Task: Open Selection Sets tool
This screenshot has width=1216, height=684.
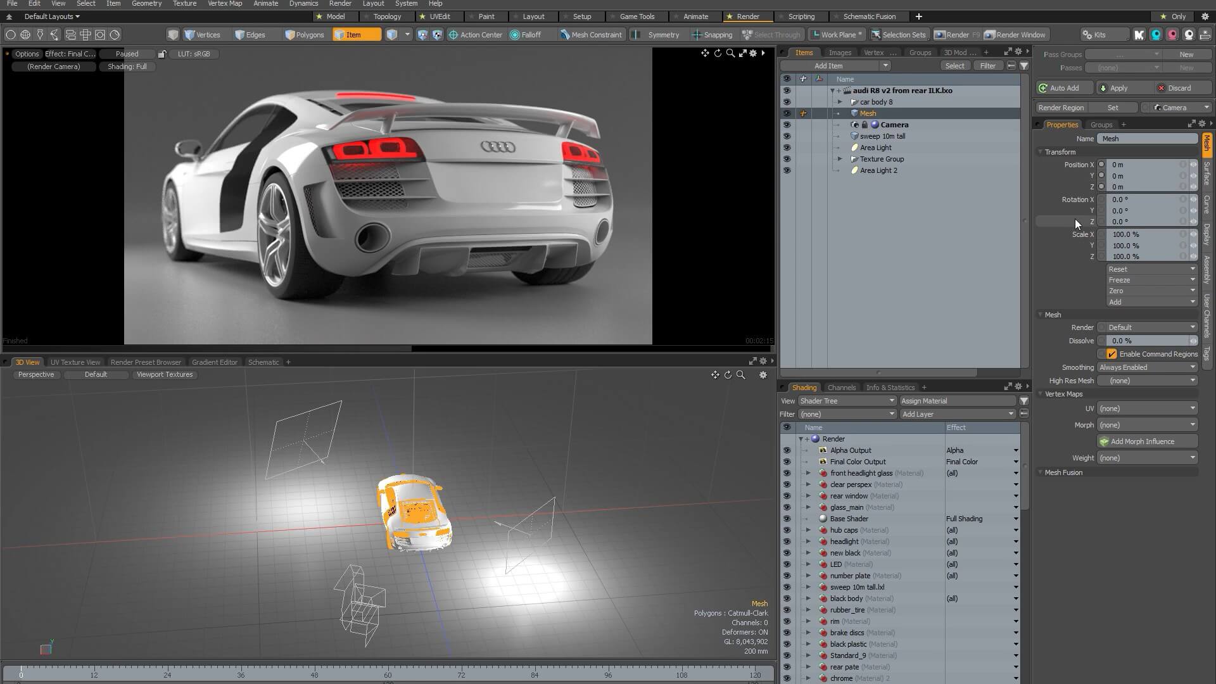Action: click(x=898, y=35)
